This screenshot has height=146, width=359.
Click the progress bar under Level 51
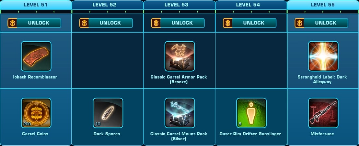[36, 12]
